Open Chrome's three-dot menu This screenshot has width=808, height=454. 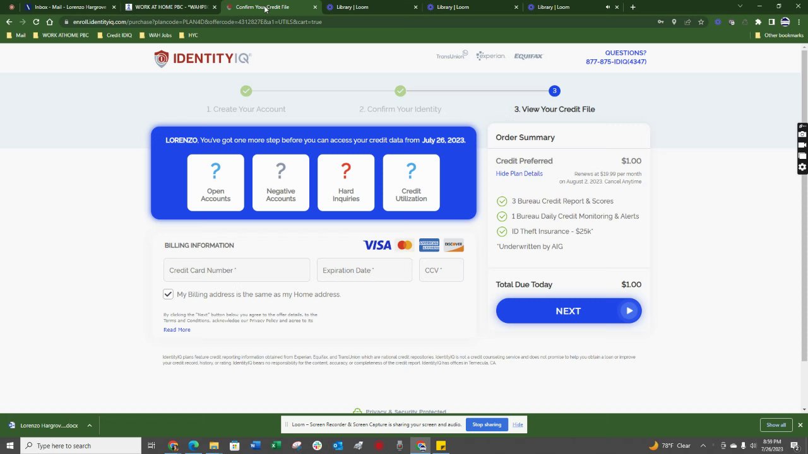point(799,22)
